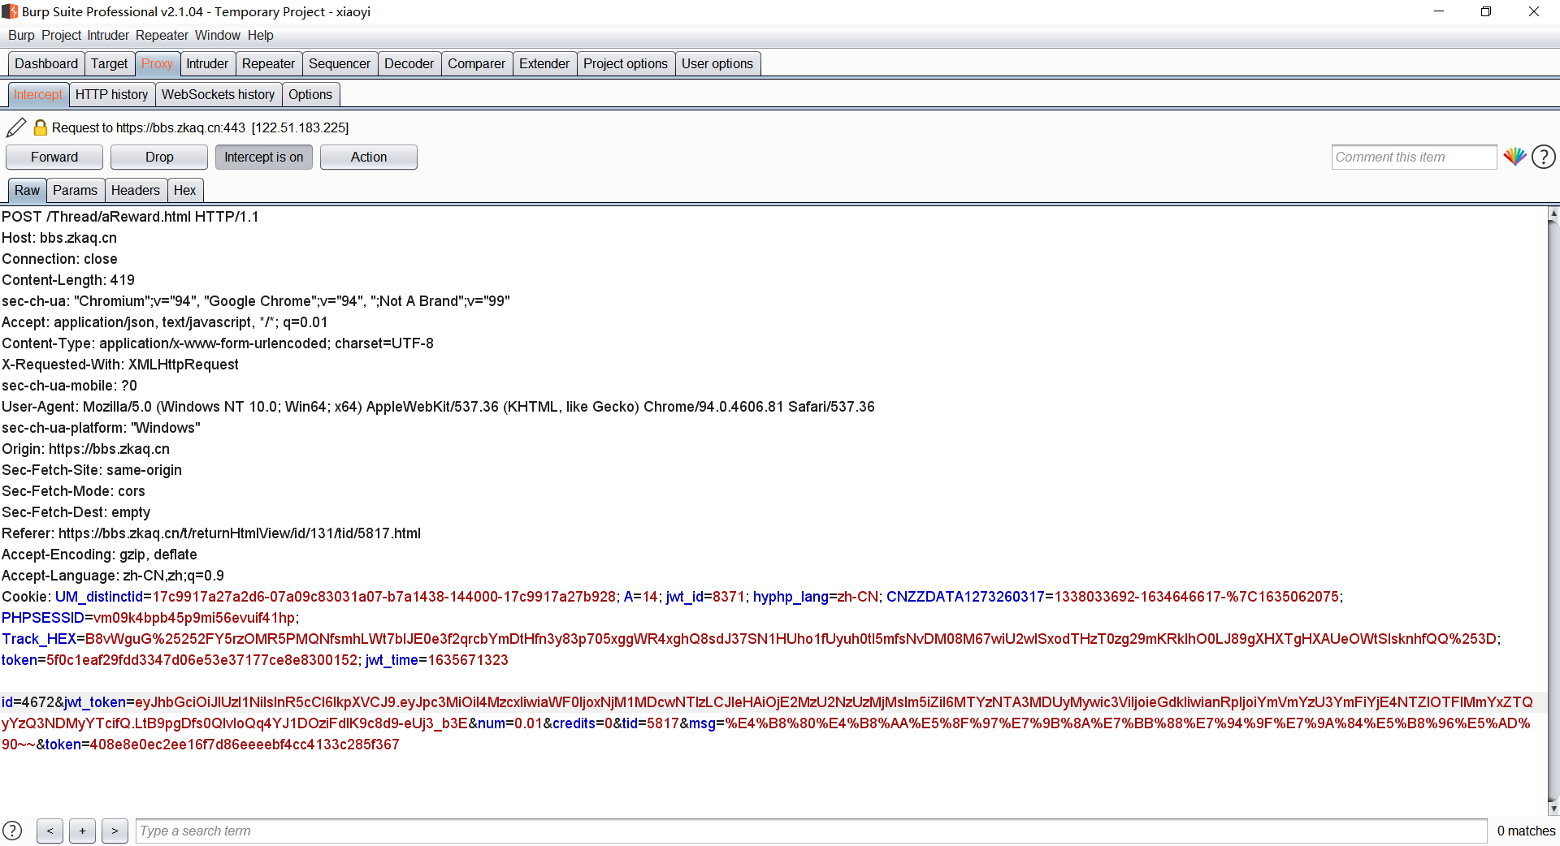Click the PHPSESSID cookie value

[193, 618]
